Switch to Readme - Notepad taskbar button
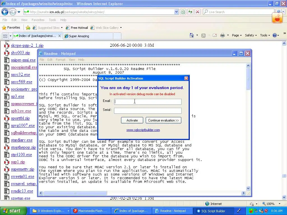The image size is (287, 215). pyautogui.click(x=173, y=211)
